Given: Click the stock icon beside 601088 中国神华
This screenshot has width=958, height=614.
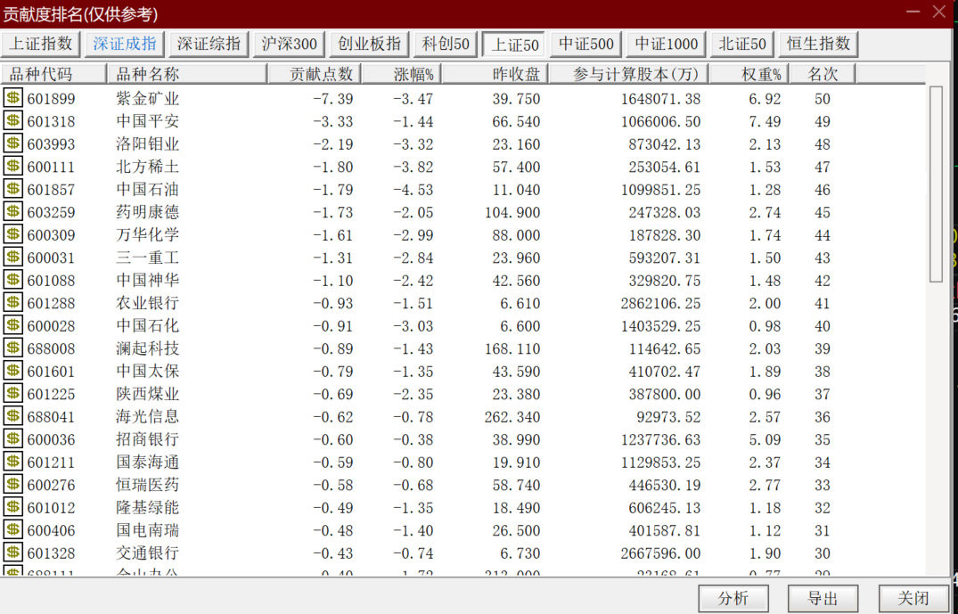Looking at the screenshot, I should (12, 279).
